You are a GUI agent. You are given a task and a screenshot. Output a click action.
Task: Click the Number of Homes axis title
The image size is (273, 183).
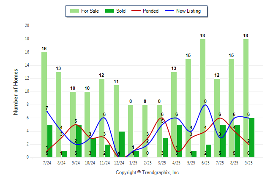(x=16, y=91)
